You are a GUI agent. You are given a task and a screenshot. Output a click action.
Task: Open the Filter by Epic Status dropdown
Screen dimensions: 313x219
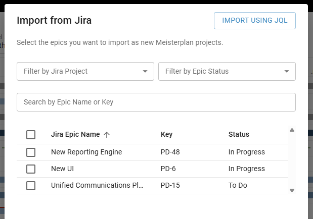[227, 71]
